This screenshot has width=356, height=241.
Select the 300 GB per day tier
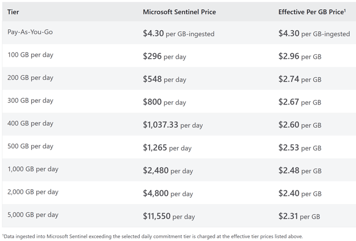(x=30, y=100)
